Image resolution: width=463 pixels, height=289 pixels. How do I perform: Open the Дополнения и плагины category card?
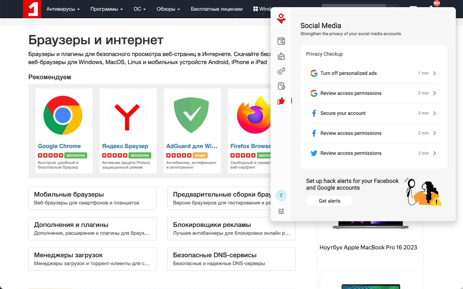pos(92,229)
